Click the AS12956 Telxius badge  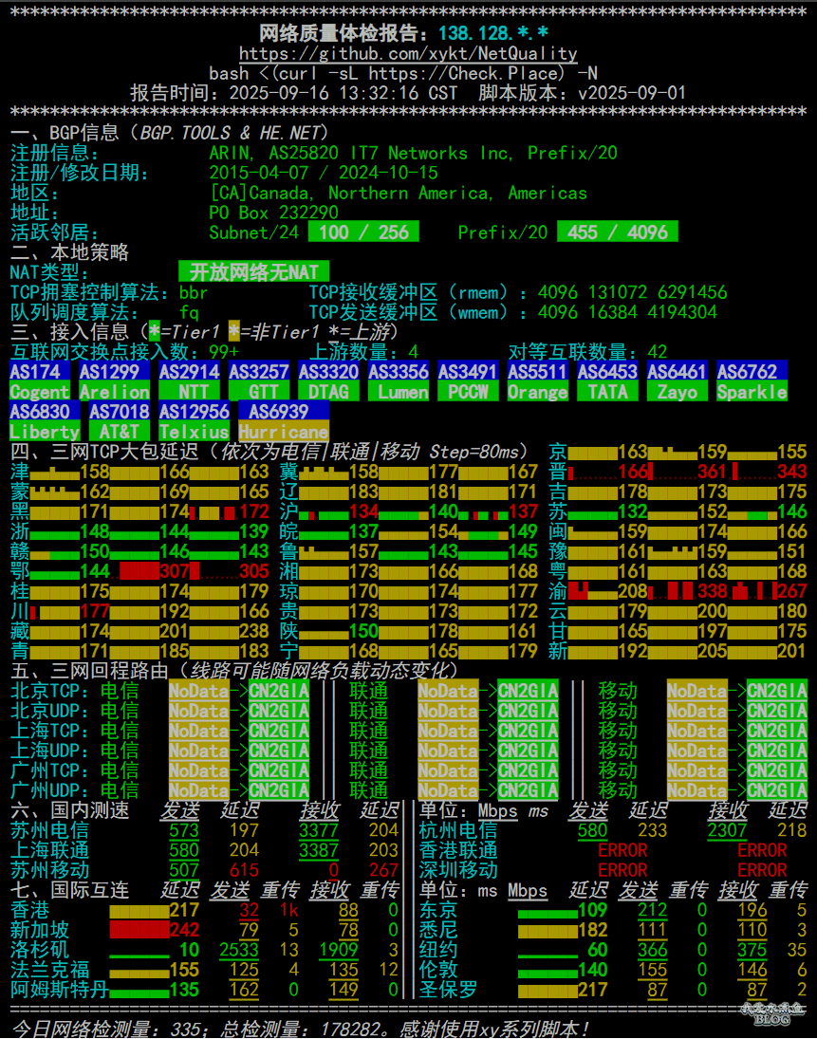click(195, 421)
